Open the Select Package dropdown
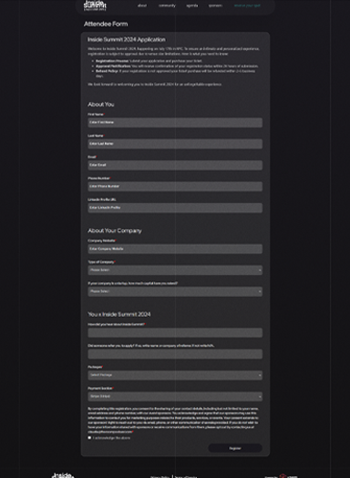The image size is (350, 478). click(175, 375)
